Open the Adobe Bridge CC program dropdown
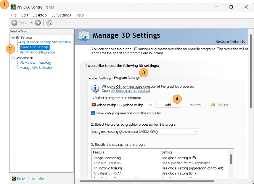Screen dimensions: 254x184 click(122, 105)
